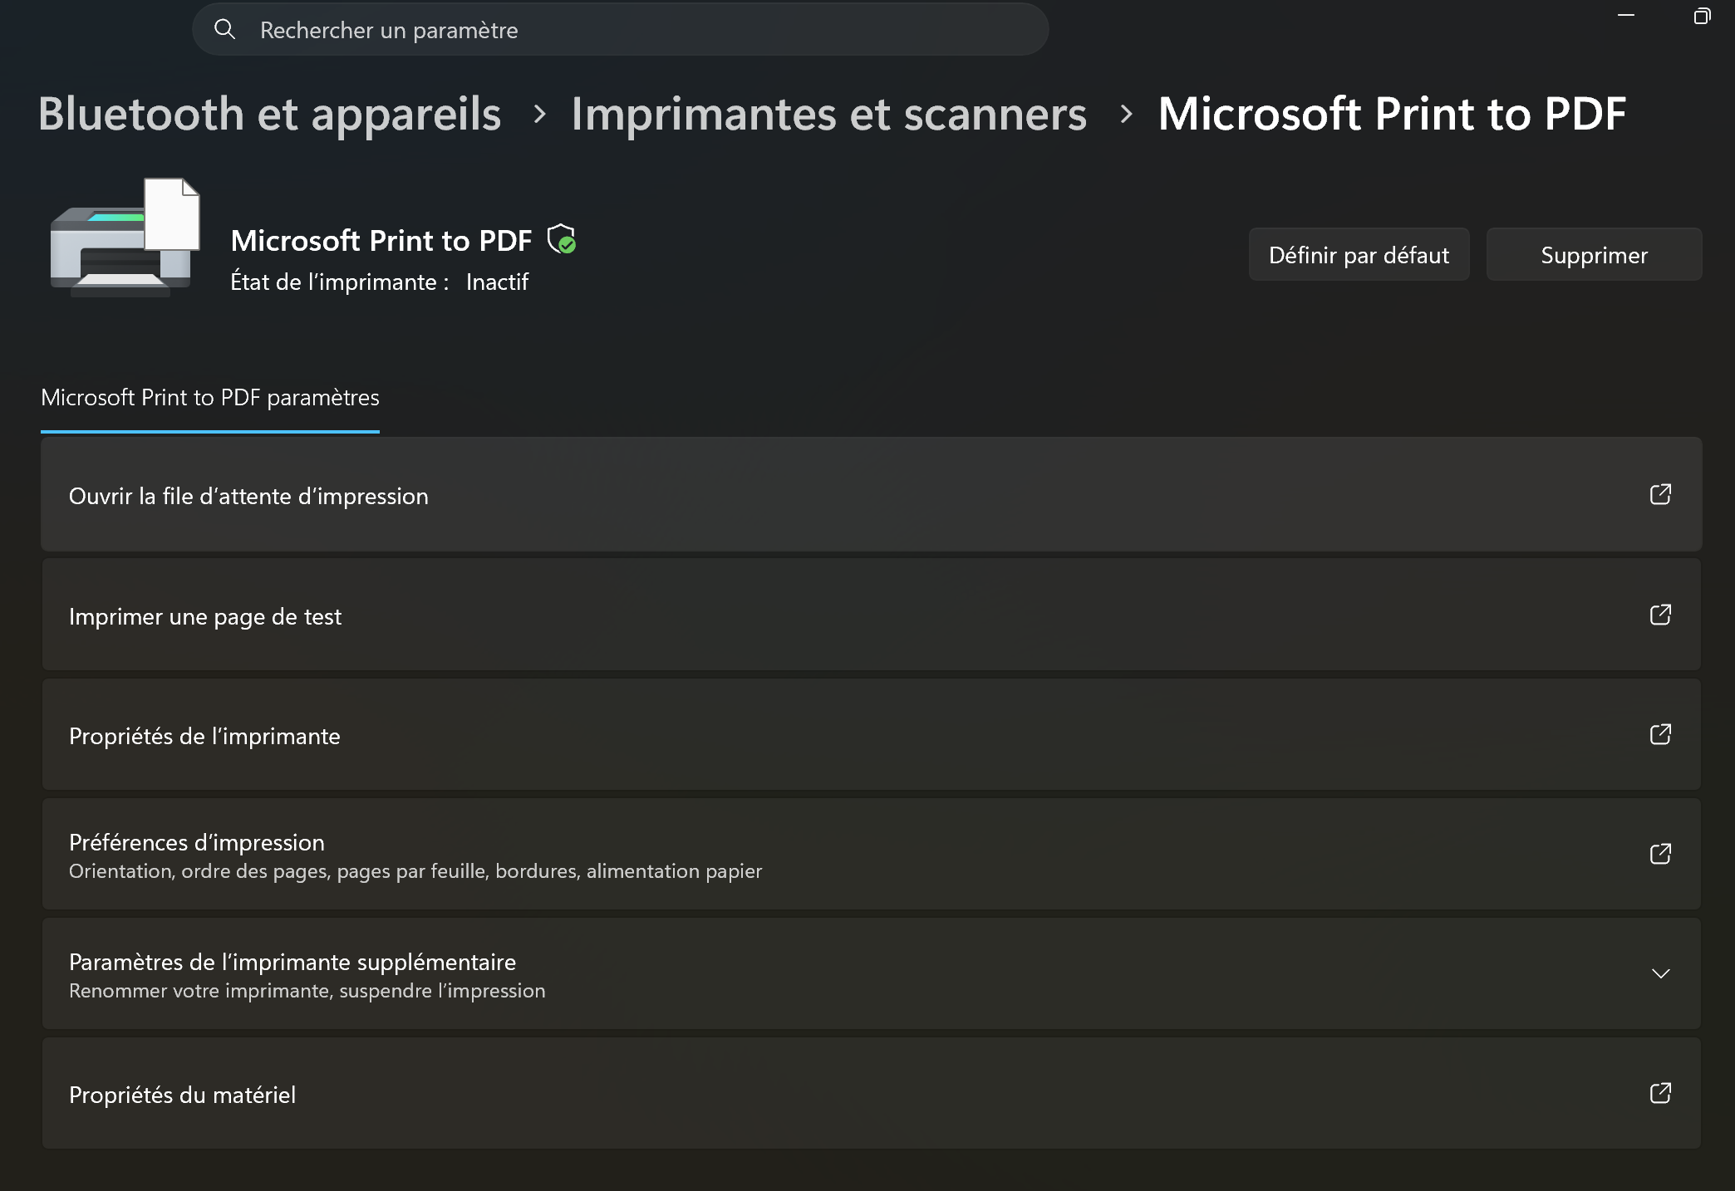Restore down the Settings window
Viewport: 1735px width, 1191px height.
(1702, 16)
